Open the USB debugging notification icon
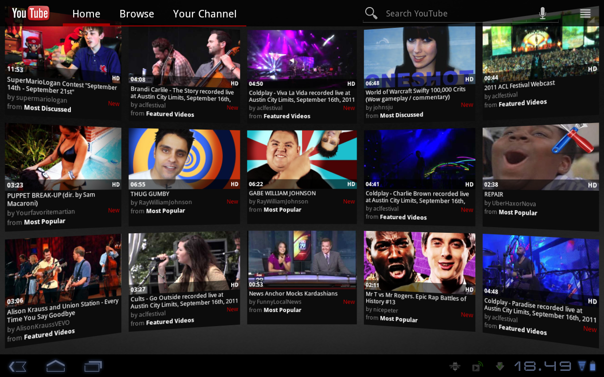Screen dimensions: 604x377 tap(455, 366)
